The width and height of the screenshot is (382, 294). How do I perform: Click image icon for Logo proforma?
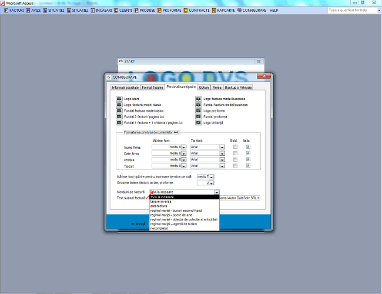click(x=199, y=111)
